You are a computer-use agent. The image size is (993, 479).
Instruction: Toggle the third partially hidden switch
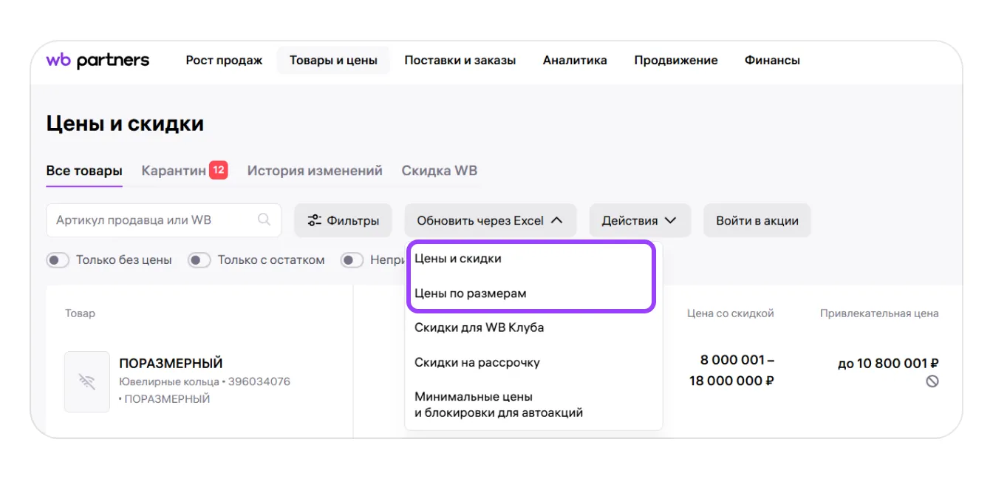tap(352, 260)
